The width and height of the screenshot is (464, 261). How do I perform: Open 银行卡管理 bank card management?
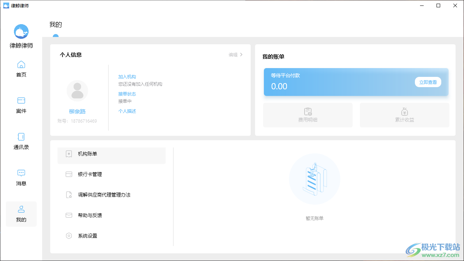tap(90, 175)
